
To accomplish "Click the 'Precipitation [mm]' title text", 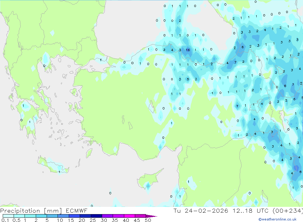I will pos(31,211).
